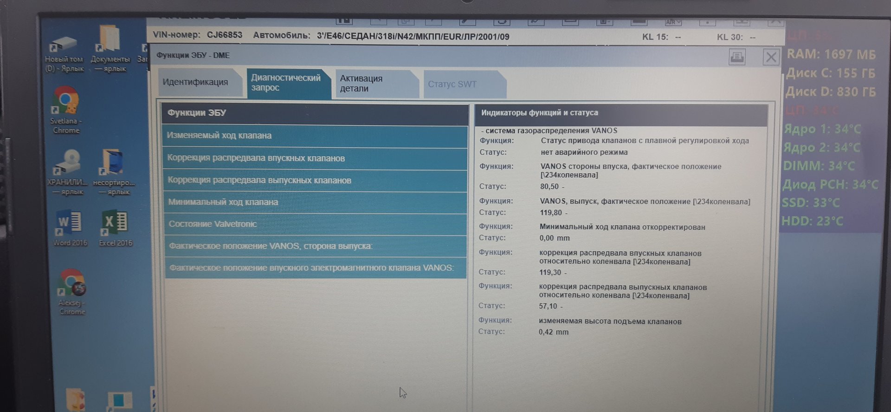Click the Функции ЭБУ - DME title
Viewport: 891px width, 412px height.
tap(193, 55)
